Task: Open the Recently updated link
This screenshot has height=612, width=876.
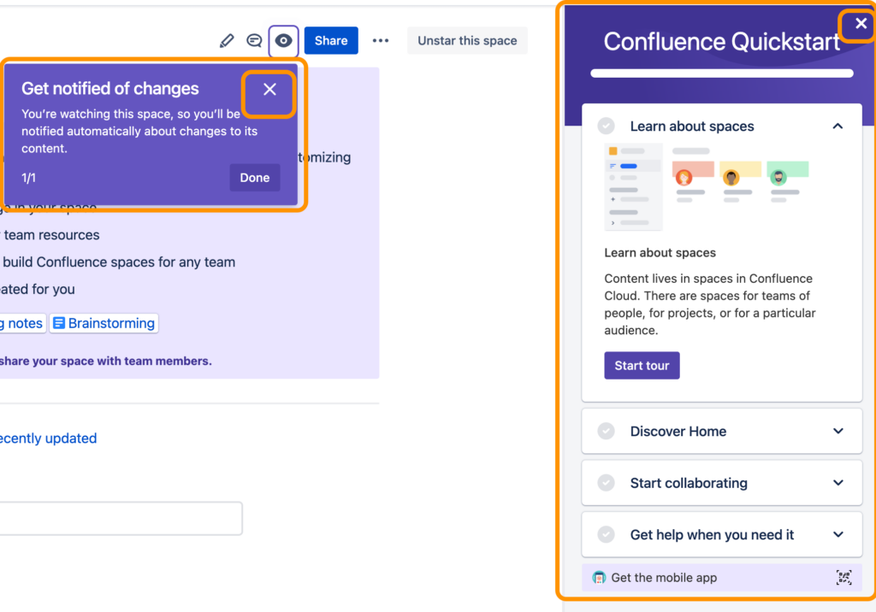Action: [48, 438]
